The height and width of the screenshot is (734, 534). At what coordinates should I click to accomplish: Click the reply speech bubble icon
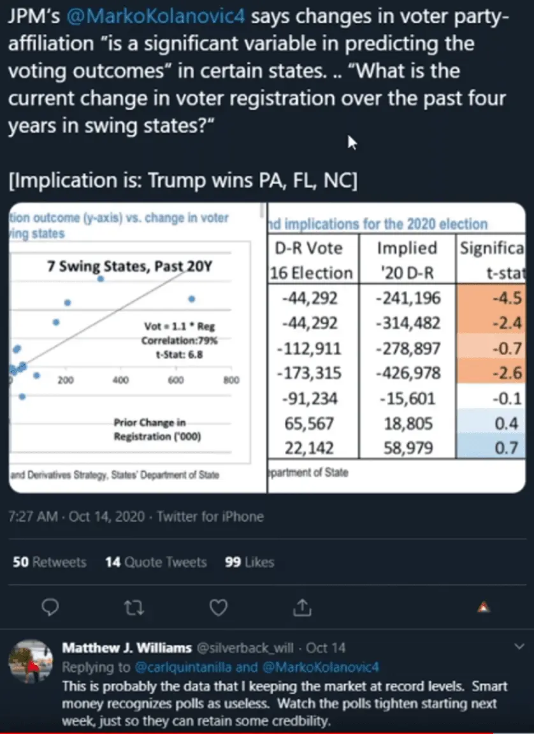pyautogui.click(x=50, y=608)
